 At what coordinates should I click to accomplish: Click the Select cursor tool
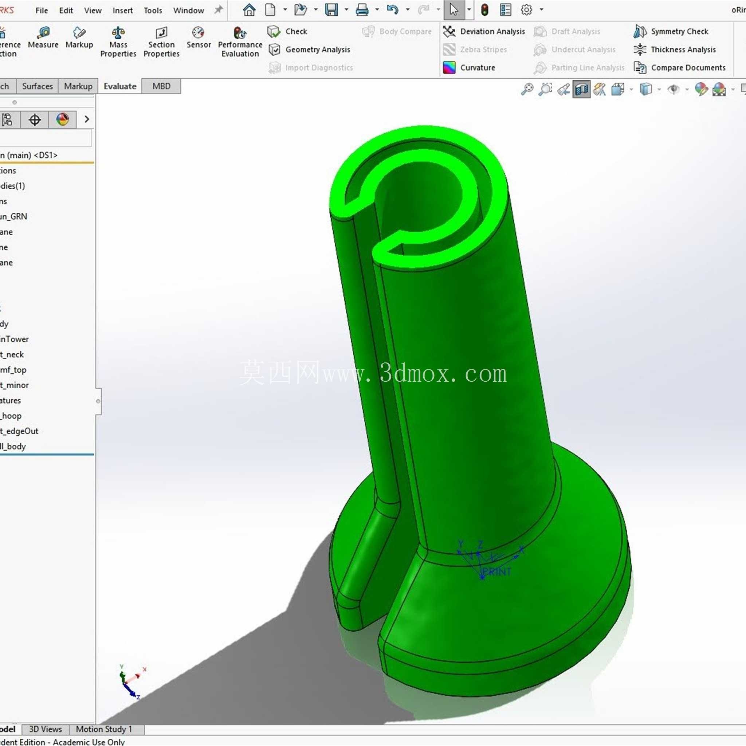(x=454, y=10)
